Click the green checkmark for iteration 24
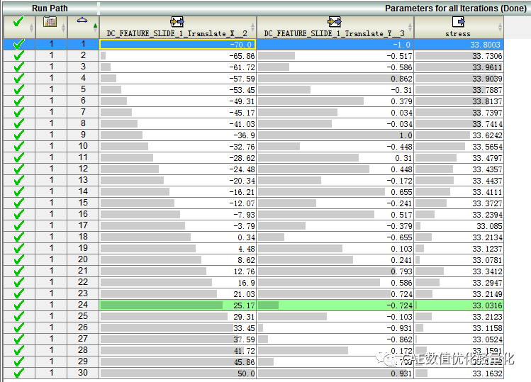This screenshot has height=382, width=531. (x=19, y=305)
